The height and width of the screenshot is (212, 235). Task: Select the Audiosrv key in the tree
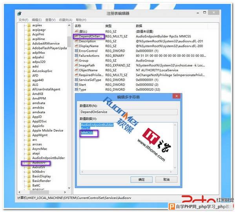point(39,163)
